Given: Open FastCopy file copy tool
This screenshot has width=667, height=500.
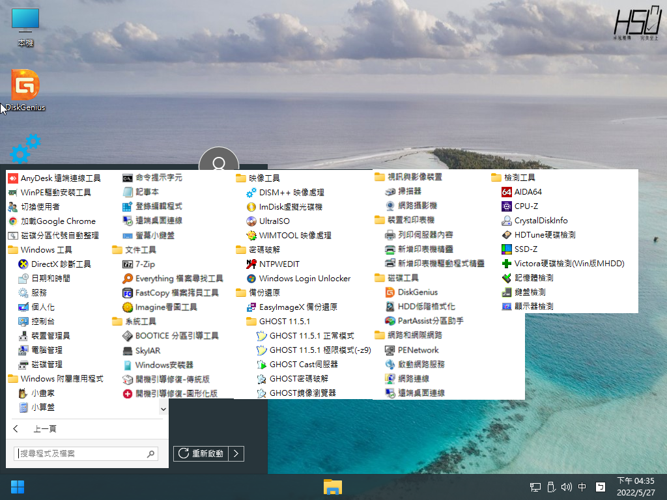Looking at the screenshot, I should [x=171, y=293].
